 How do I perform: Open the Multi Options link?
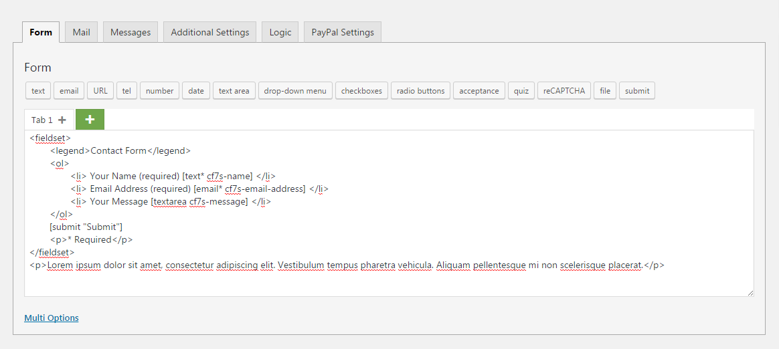(x=52, y=318)
